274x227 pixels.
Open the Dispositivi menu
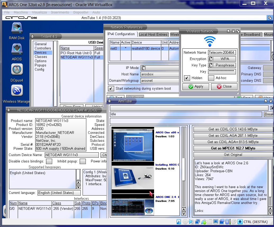[80, 12]
